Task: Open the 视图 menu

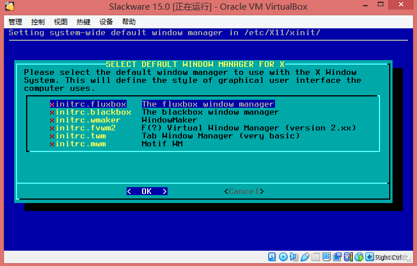Action: click(x=61, y=22)
